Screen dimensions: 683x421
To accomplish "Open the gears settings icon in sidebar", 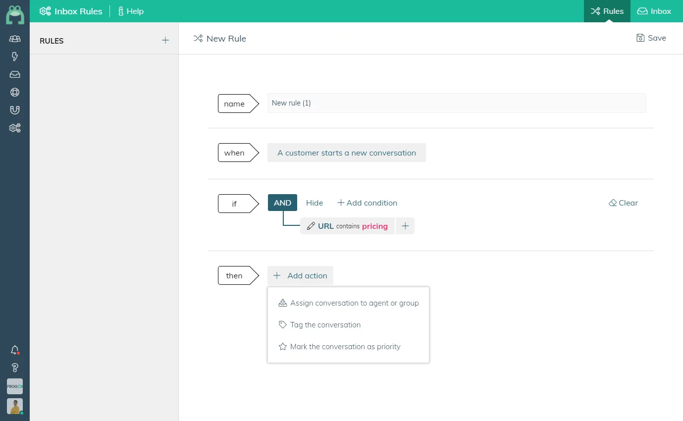I will [15, 128].
